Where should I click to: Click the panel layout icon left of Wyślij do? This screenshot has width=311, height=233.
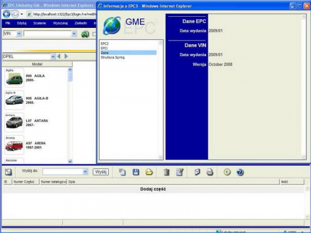pyautogui.click(x=8, y=172)
